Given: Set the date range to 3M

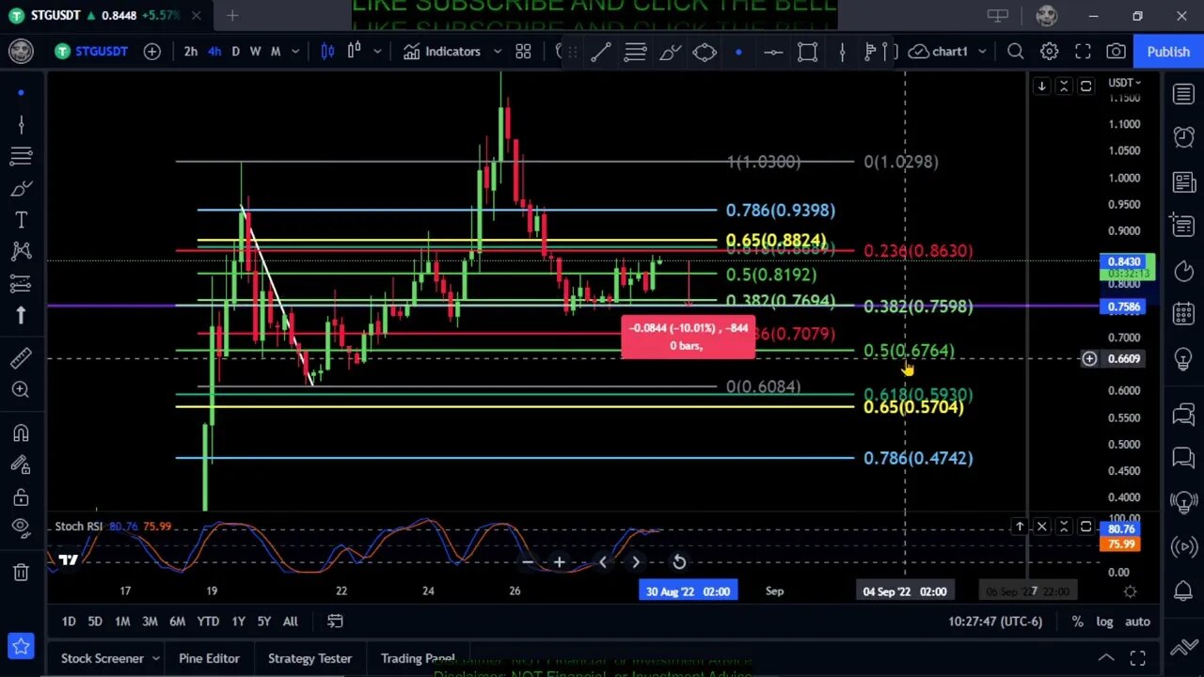Looking at the screenshot, I should (x=150, y=622).
